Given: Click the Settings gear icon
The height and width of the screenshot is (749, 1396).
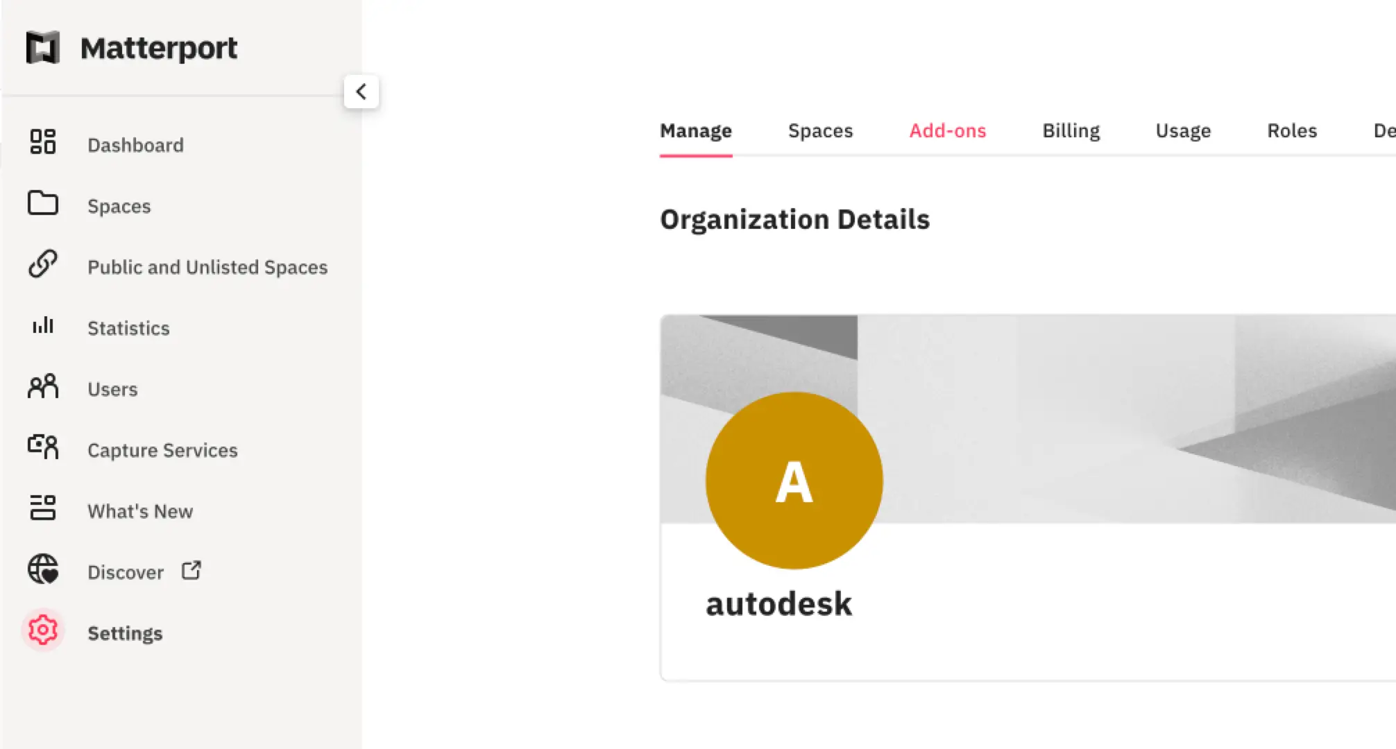Looking at the screenshot, I should (x=43, y=630).
